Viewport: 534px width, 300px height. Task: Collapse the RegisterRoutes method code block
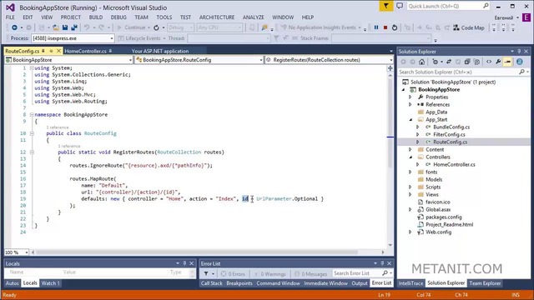tap(32, 152)
